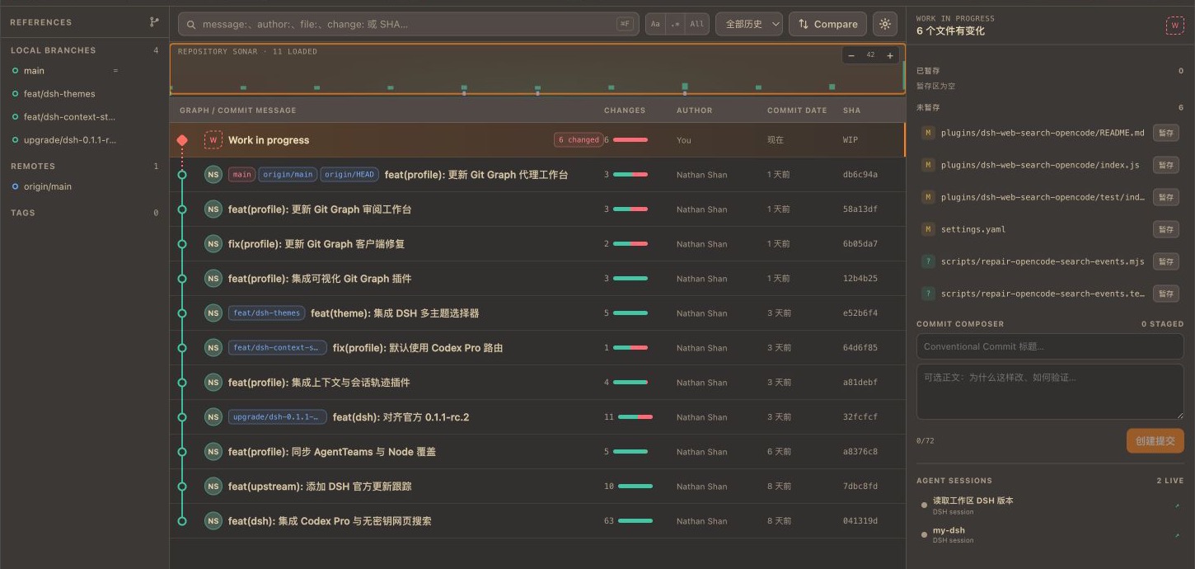
Task: Click the feat/dsh-themes tag on e52b6f4
Action: tap(267, 313)
